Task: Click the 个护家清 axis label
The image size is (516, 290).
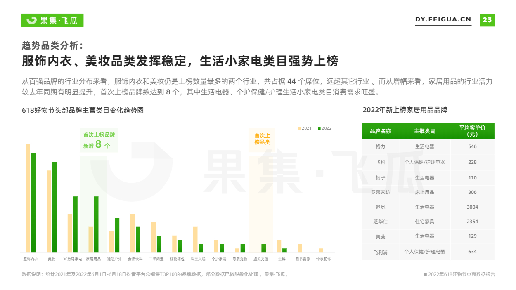Action: pos(219,259)
